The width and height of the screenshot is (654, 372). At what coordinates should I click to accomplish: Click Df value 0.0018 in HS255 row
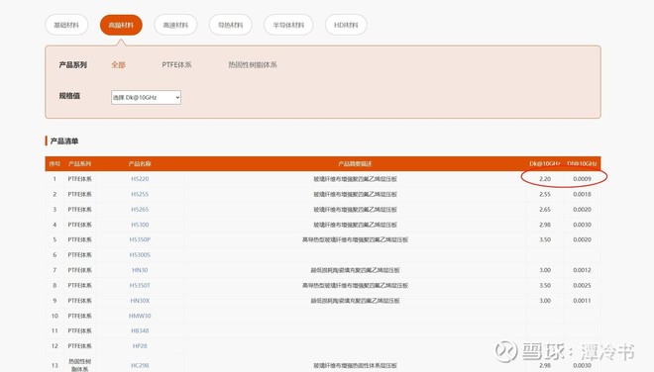click(582, 194)
